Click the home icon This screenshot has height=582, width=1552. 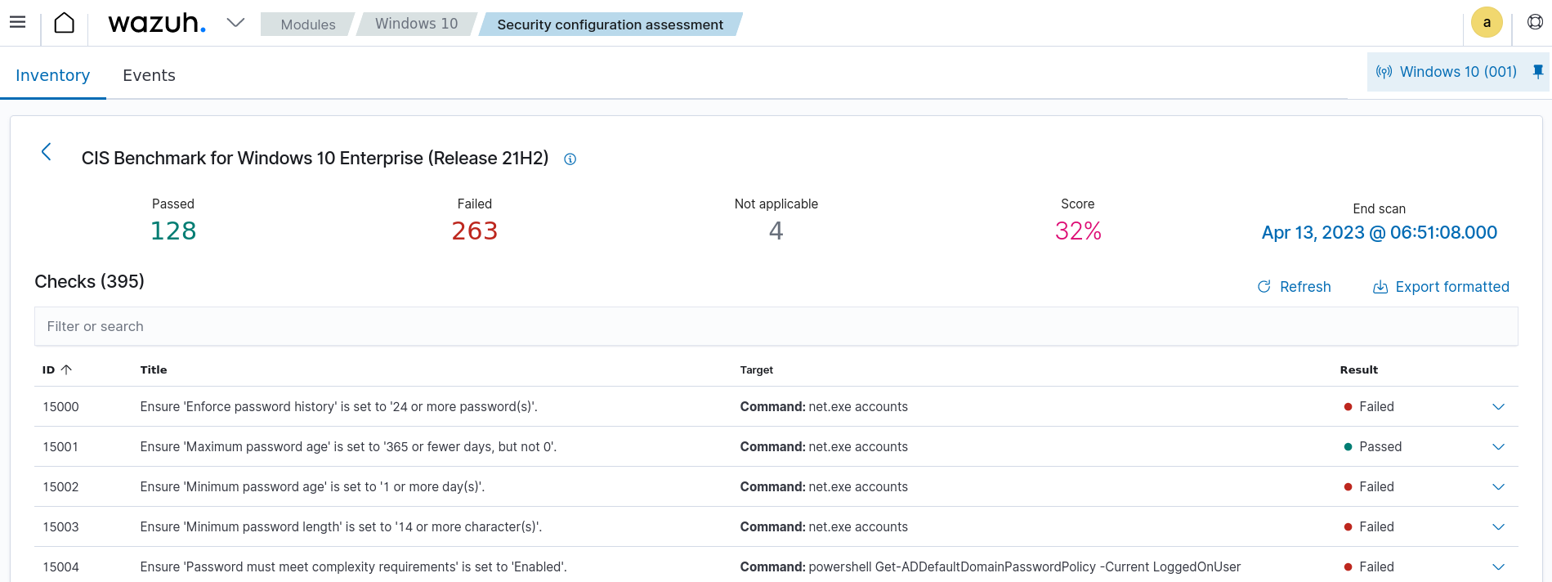[64, 23]
